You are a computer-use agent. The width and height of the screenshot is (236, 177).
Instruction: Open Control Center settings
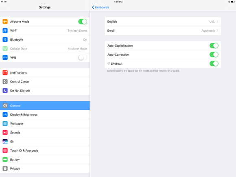[45, 81]
